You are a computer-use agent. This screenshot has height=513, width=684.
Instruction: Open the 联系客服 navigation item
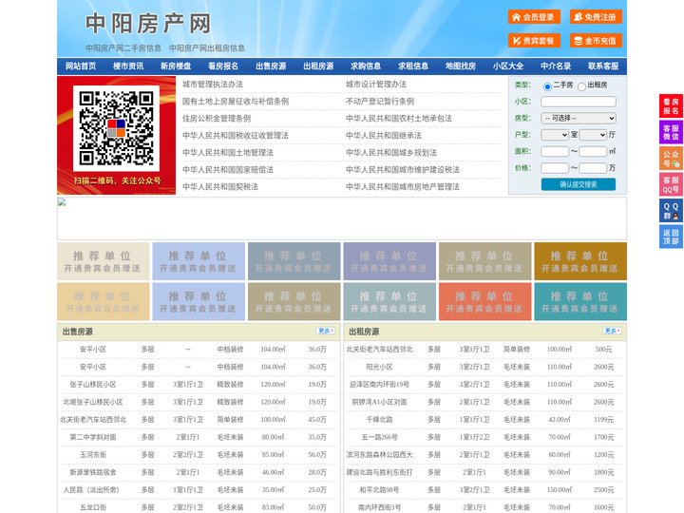[603, 66]
